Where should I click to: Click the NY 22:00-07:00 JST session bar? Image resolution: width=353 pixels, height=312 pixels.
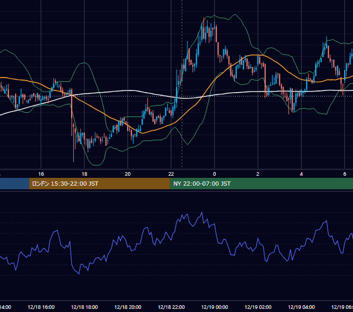[x=261, y=184]
